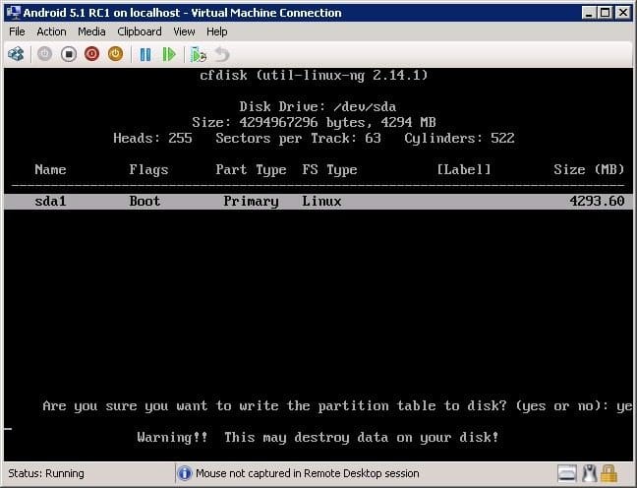The height and width of the screenshot is (488, 637).
Task: Click the Linux FS type text
Action: click(321, 202)
